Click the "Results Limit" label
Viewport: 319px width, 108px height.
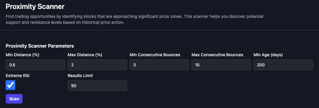pyautogui.click(x=80, y=76)
